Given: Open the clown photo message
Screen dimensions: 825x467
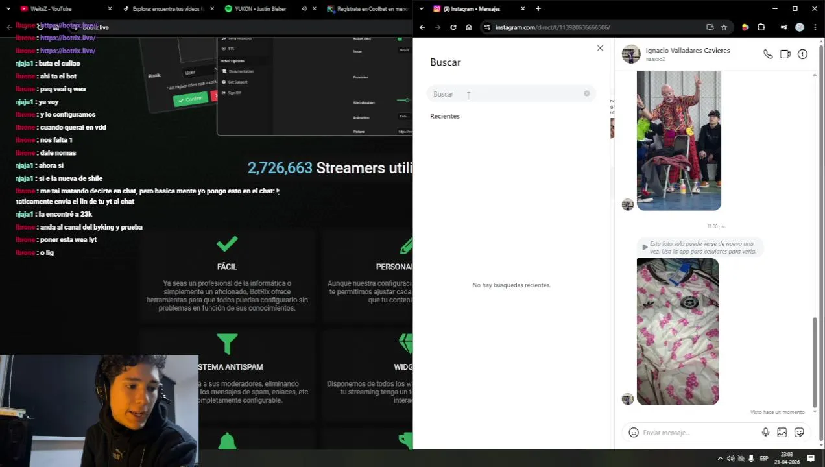Looking at the screenshot, I should [x=678, y=141].
